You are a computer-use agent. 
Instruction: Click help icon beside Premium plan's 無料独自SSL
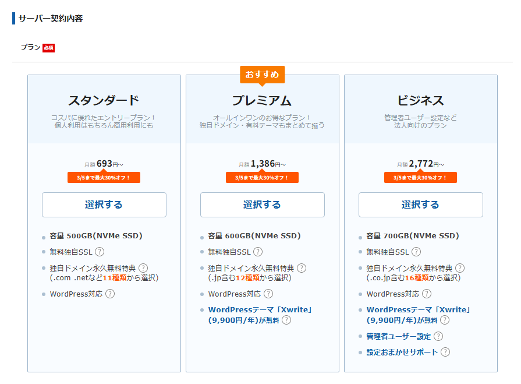(258, 252)
